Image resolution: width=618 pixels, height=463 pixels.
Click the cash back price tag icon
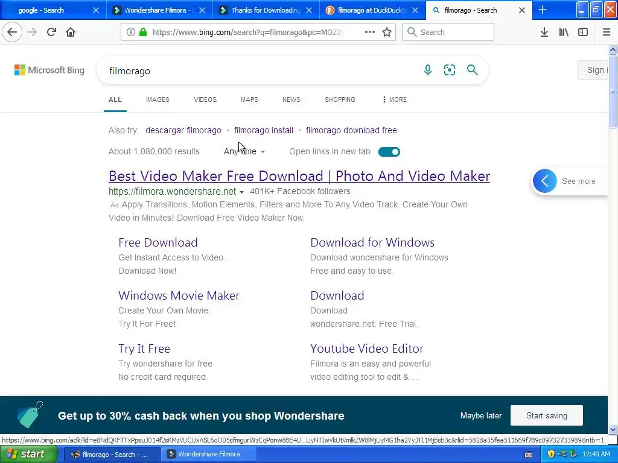30,415
